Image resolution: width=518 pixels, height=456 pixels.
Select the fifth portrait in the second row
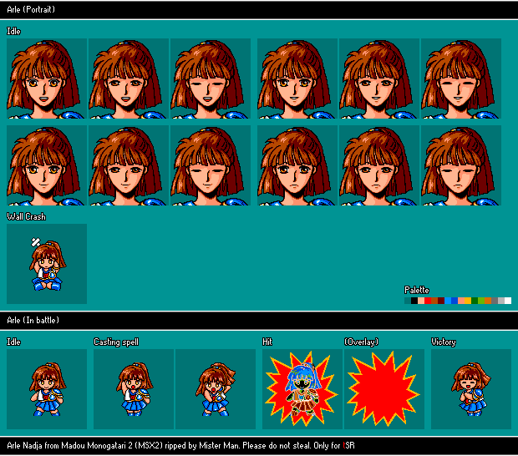click(379, 165)
